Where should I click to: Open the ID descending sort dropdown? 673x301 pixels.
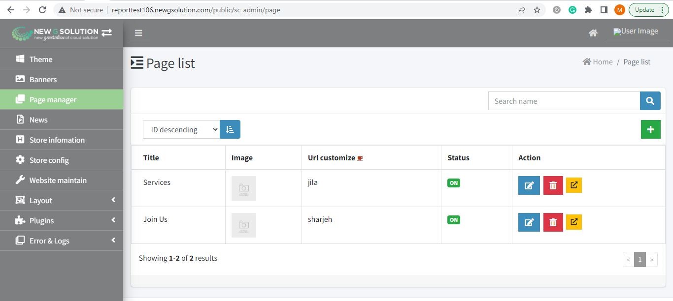pos(181,129)
